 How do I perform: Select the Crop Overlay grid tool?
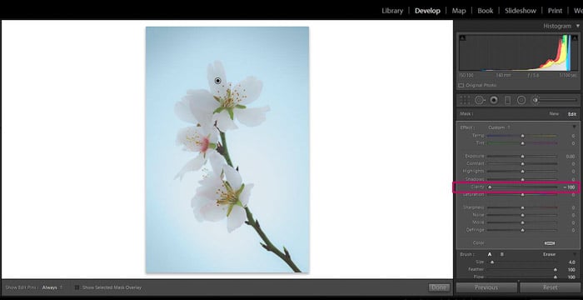(x=465, y=100)
